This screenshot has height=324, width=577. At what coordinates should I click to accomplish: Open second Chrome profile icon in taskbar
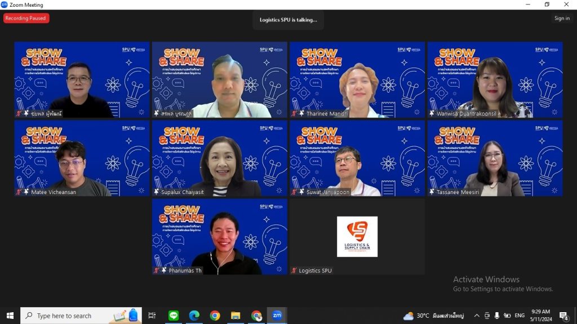(256, 316)
